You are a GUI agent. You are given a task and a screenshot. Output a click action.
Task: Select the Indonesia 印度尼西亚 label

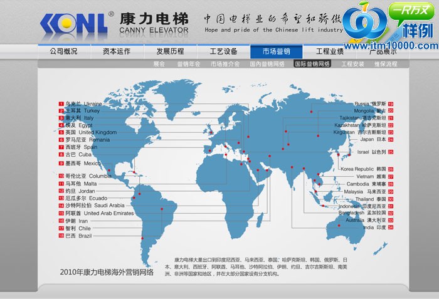coord(362,206)
